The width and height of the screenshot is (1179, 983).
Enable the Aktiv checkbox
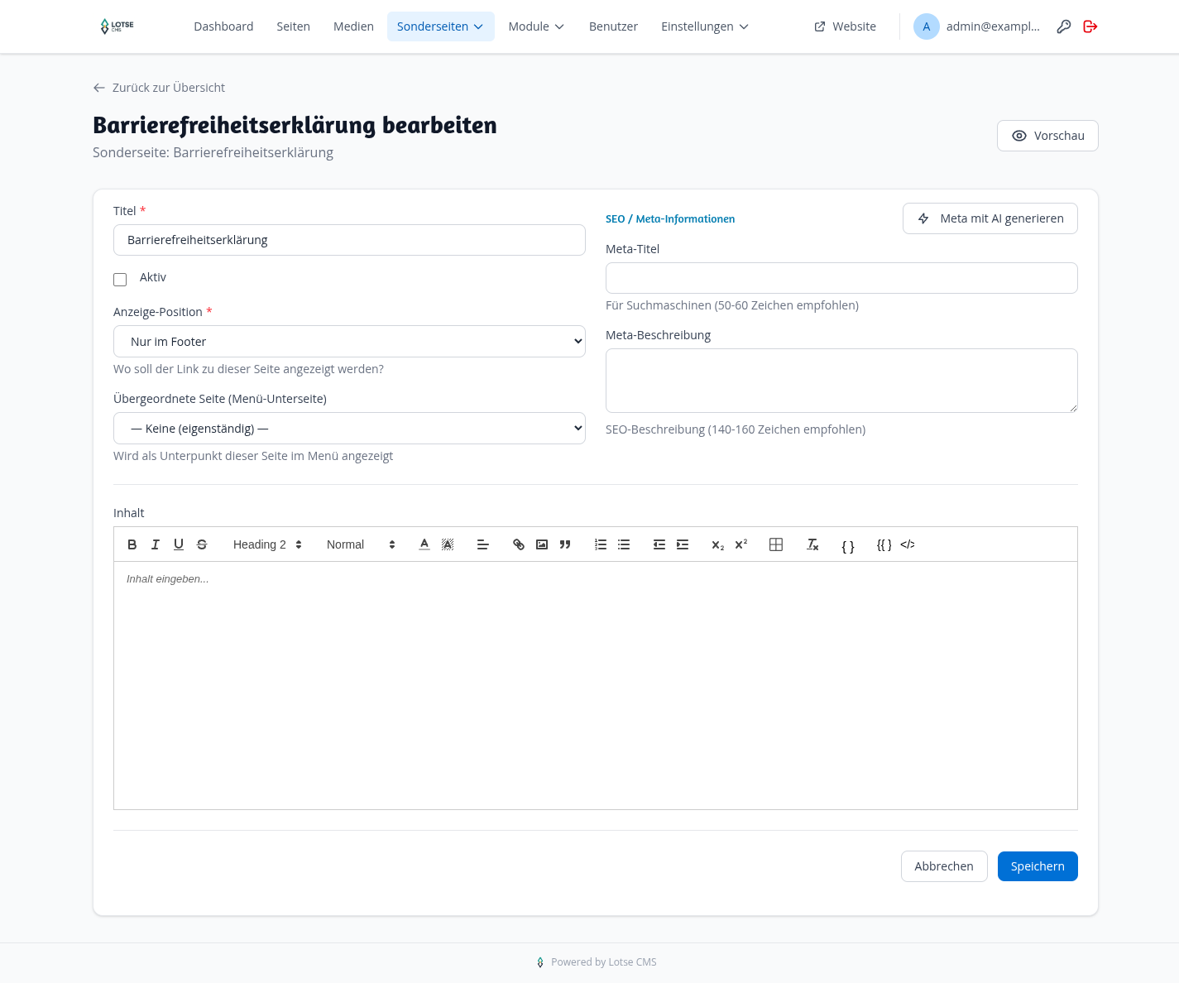coord(120,280)
